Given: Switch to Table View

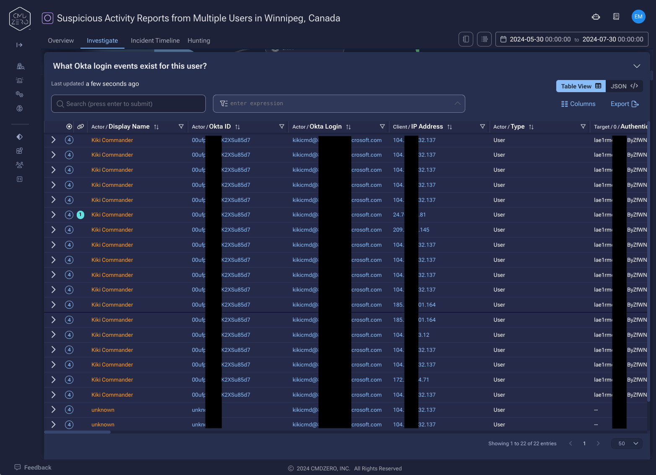Looking at the screenshot, I should click(x=581, y=86).
